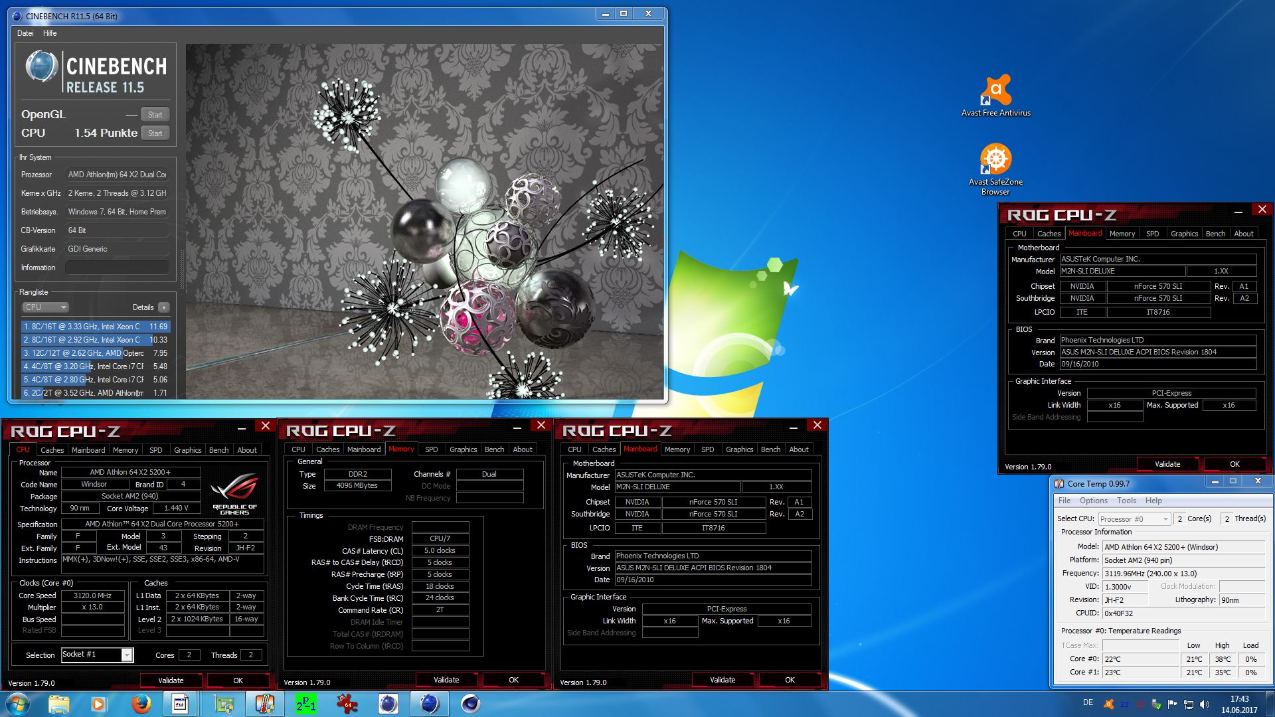Click the network adapter taskbar icon
Viewport: 1275px width, 717px height.
224,704
